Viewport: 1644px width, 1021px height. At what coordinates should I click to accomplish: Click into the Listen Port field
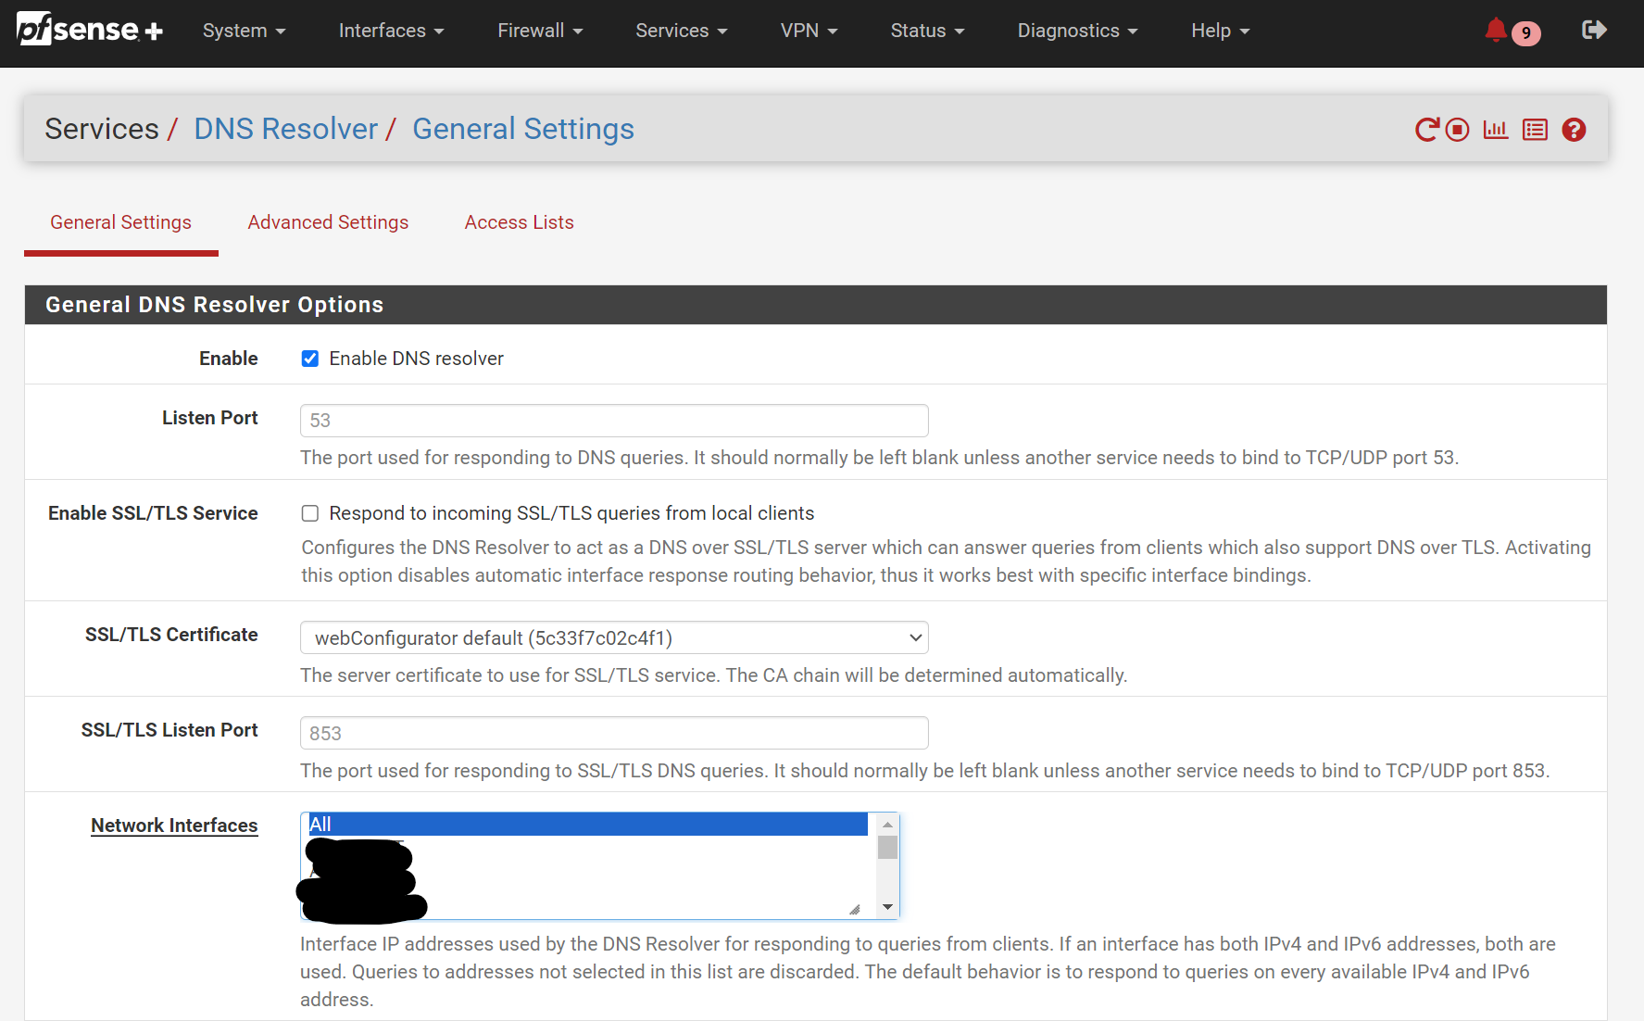coord(614,421)
